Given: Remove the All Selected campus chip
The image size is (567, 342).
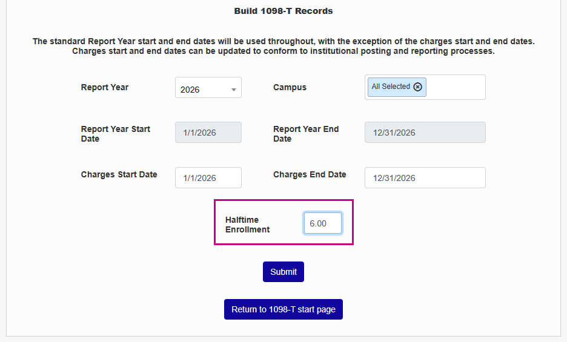Looking at the screenshot, I should [x=417, y=87].
